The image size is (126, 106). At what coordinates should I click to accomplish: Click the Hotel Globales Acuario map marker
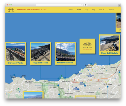90,74
